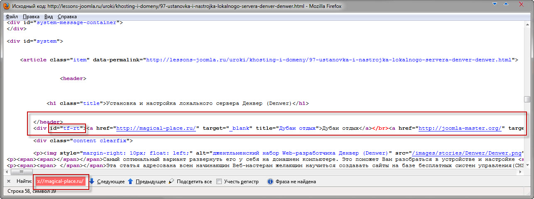Open the http://magical-place.ru/ link in source
534x199 pixels.
click(x=156, y=129)
